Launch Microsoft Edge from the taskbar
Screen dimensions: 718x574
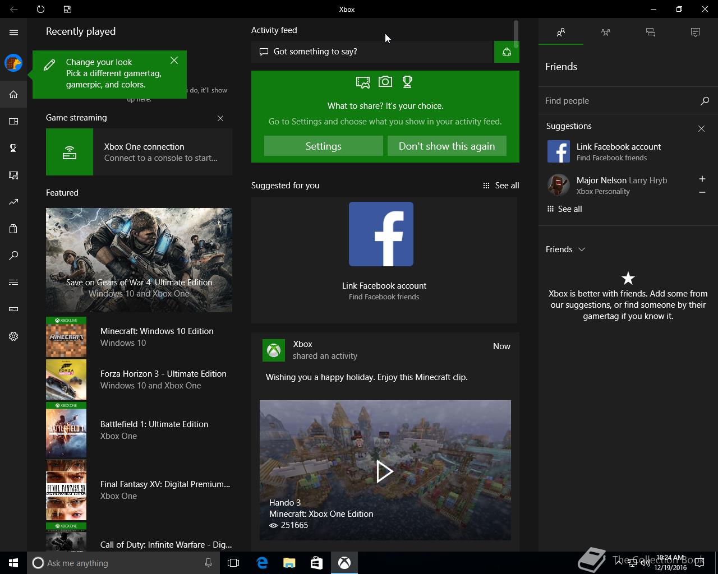pos(262,563)
